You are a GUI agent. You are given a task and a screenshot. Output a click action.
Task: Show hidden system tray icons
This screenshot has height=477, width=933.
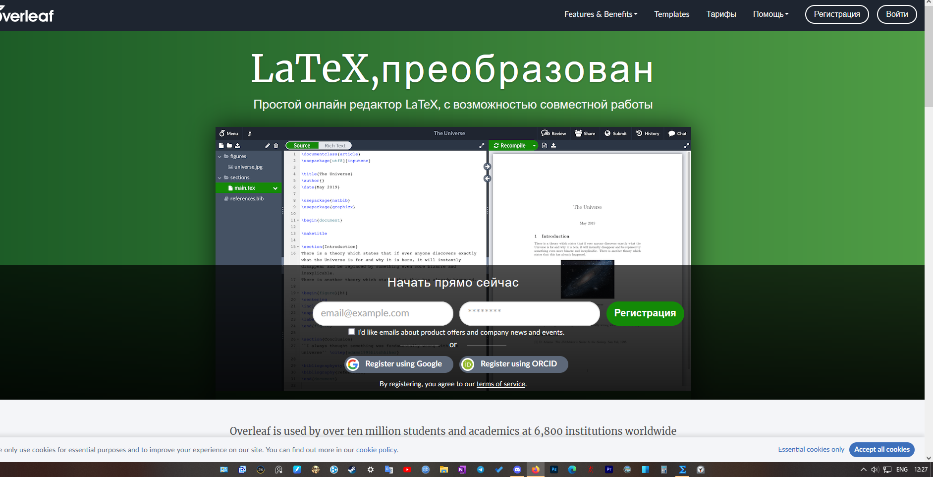(864, 470)
